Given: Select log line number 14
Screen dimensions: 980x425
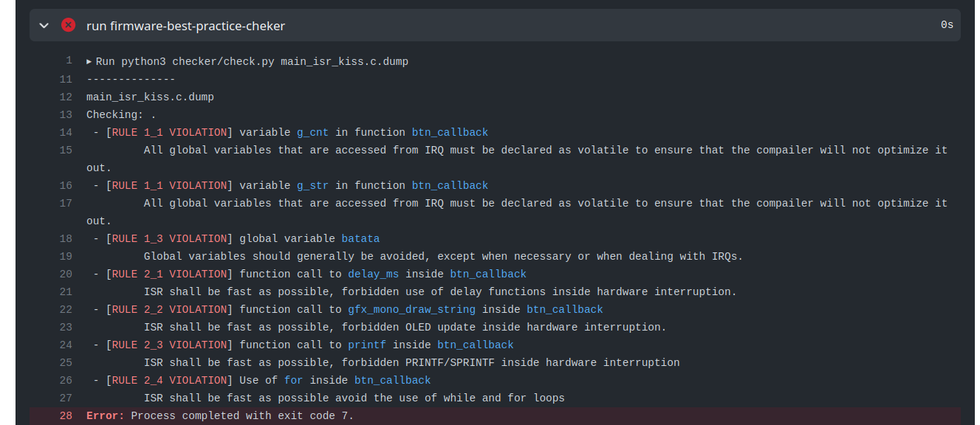Looking at the screenshot, I should [66, 132].
